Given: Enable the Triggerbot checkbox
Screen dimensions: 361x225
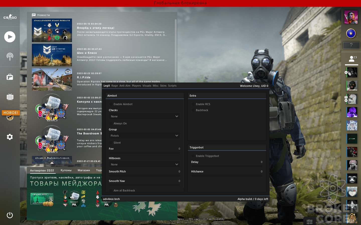Looking at the screenshot, I should (193, 156).
